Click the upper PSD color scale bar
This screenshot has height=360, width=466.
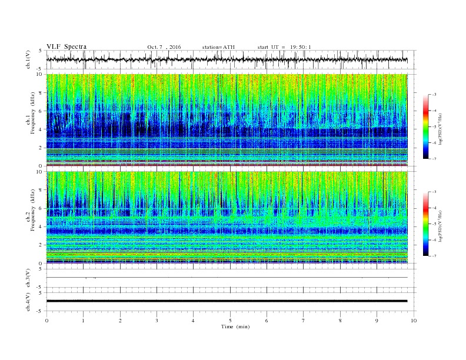pyautogui.click(x=425, y=127)
